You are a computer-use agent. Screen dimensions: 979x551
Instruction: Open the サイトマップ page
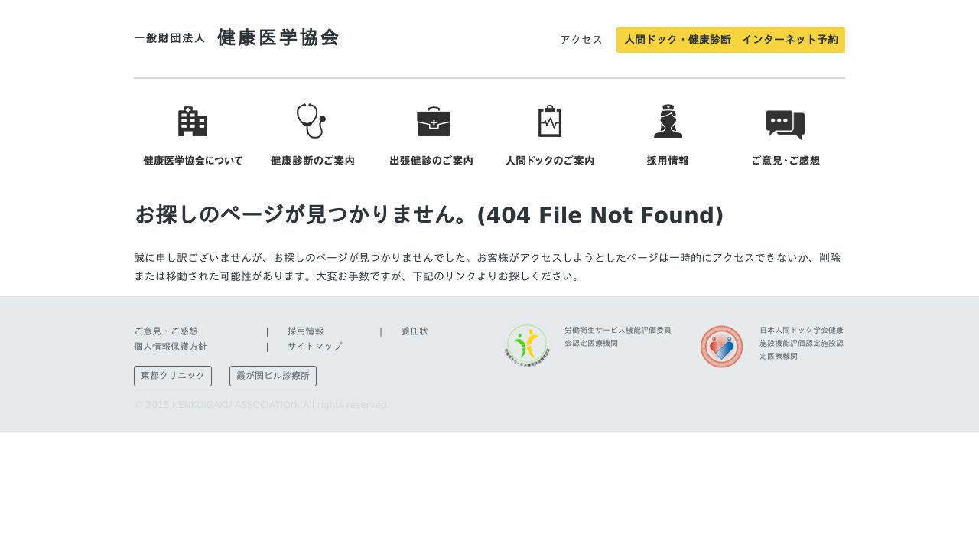click(x=314, y=346)
